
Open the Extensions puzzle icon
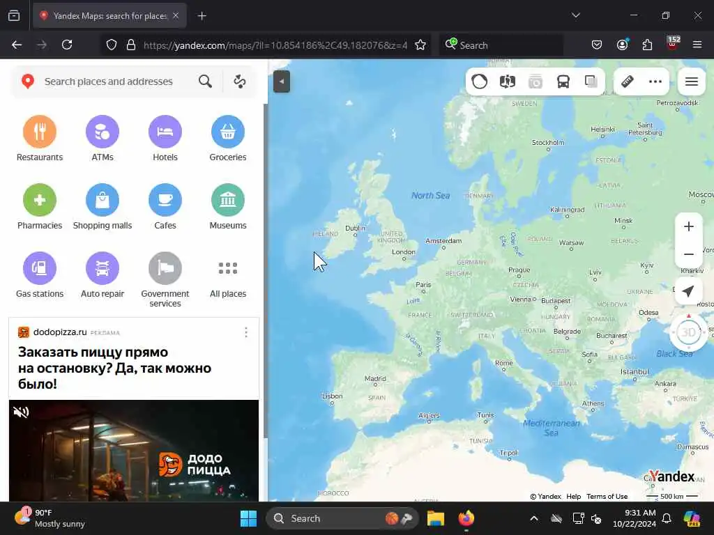pyautogui.click(x=647, y=45)
